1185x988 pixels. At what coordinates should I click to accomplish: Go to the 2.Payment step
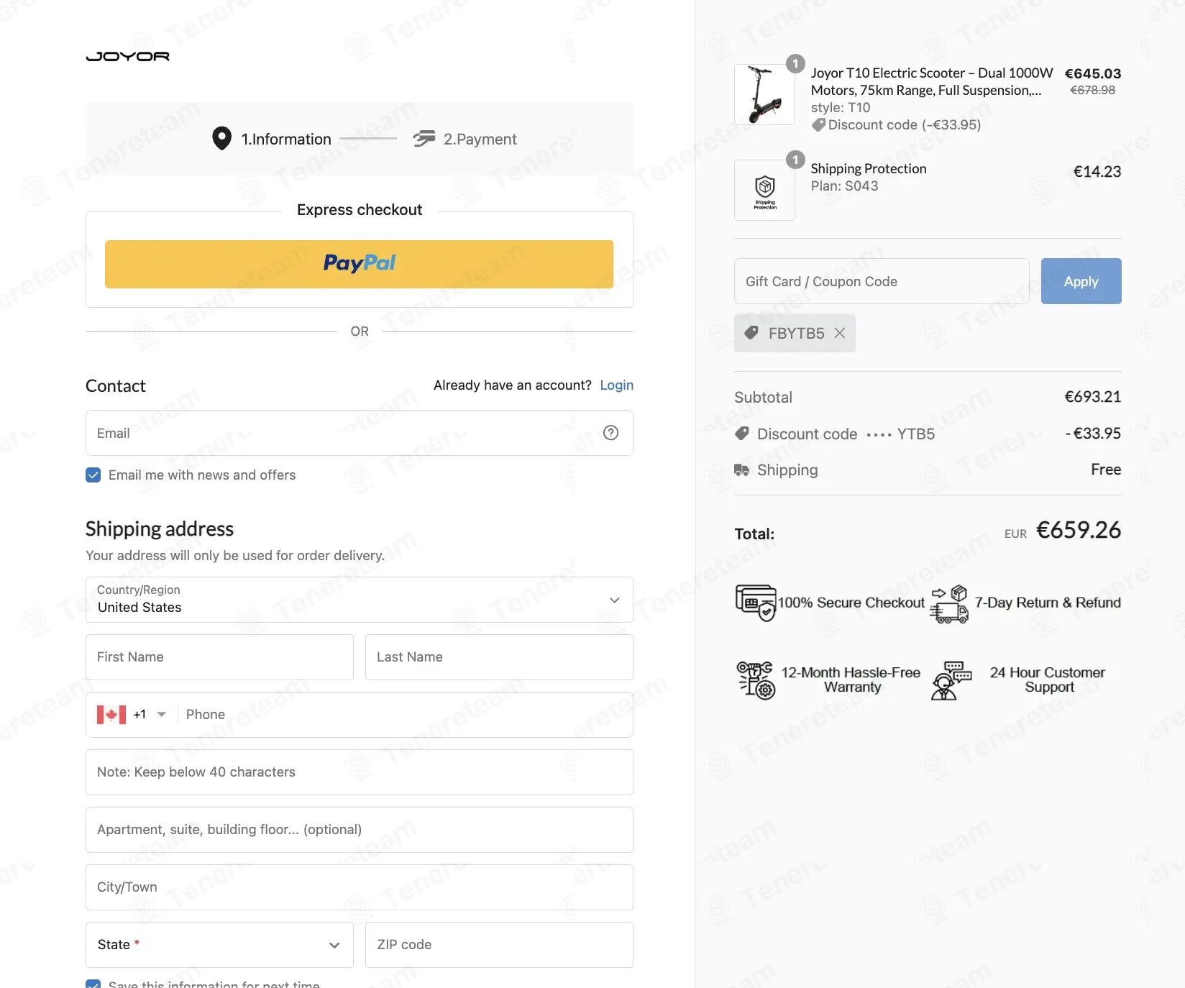click(x=465, y=139)
